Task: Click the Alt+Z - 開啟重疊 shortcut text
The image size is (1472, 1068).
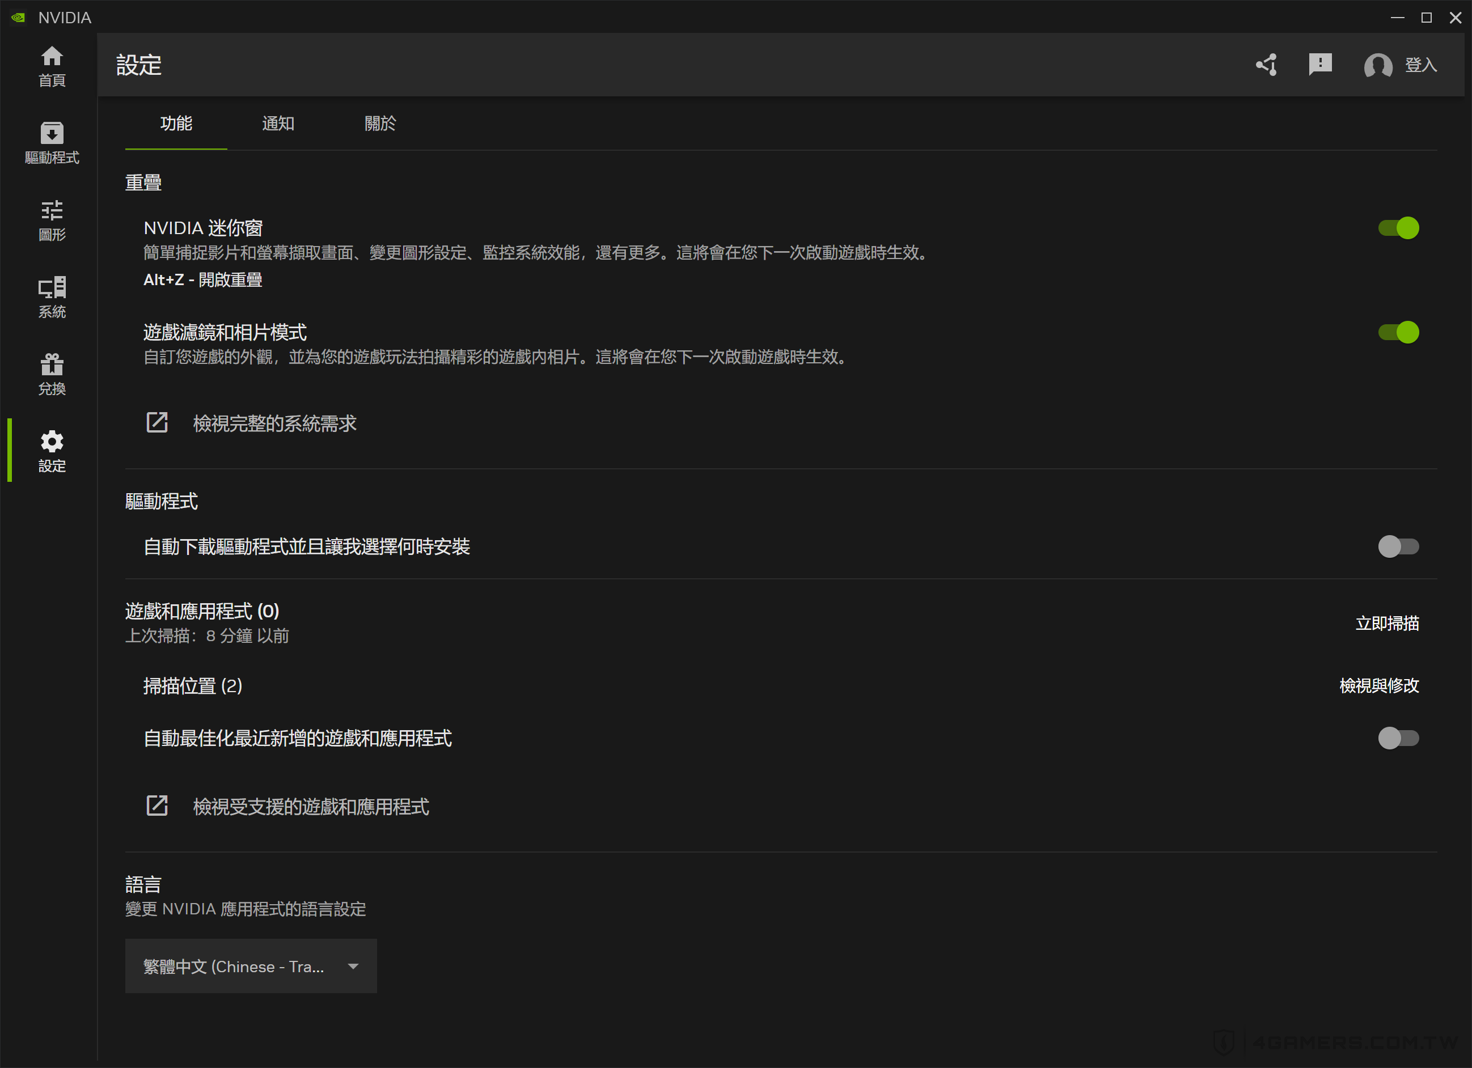Action: point(202,279)
